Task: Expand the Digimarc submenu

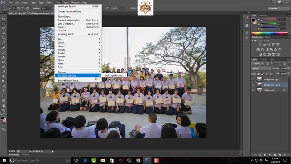Action: [78, 72]
